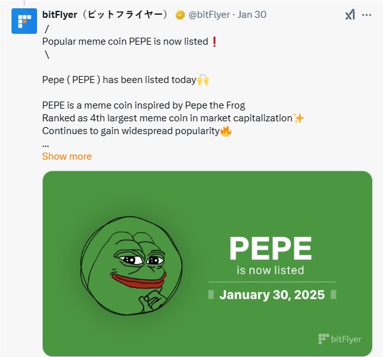
Task: Click the red exclamation mark emoji
Action: (x=214, y=42)
